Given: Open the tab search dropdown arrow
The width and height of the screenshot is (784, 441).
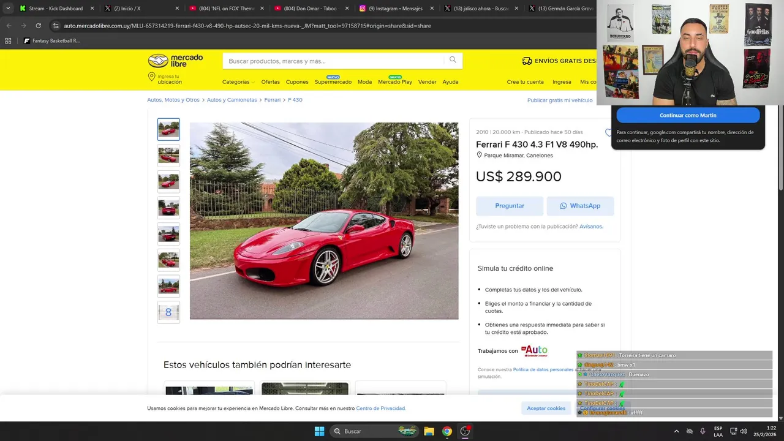Looking at the screenshot, I should (x=8, y=9).
